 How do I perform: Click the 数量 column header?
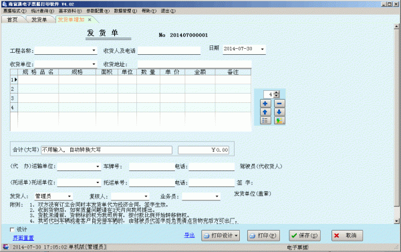point(148,72)
